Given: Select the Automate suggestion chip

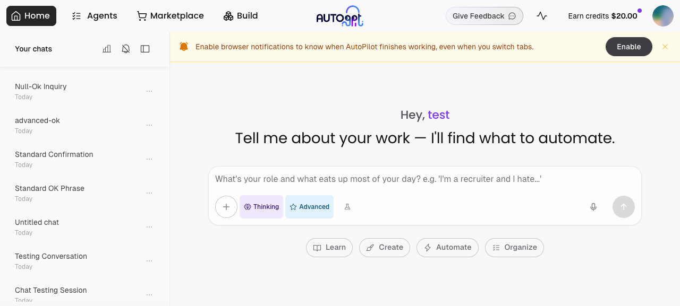Looking at the screenshot, I should [x=447, y=248].
